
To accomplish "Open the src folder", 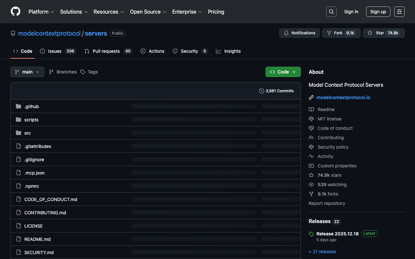I will point(28,133).
